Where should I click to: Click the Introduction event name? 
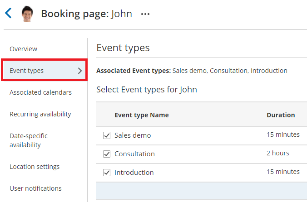pos(134,173)
